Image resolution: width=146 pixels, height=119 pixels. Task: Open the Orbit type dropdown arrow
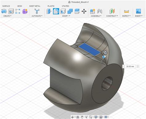coord(75,117)
